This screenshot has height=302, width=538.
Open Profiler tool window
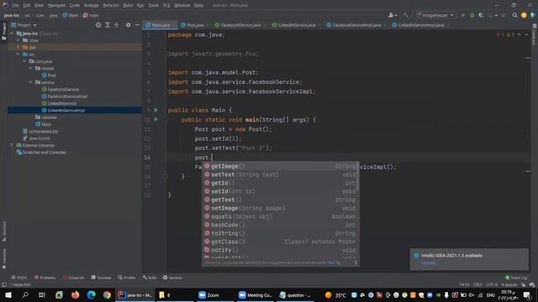tap(127, 278)
